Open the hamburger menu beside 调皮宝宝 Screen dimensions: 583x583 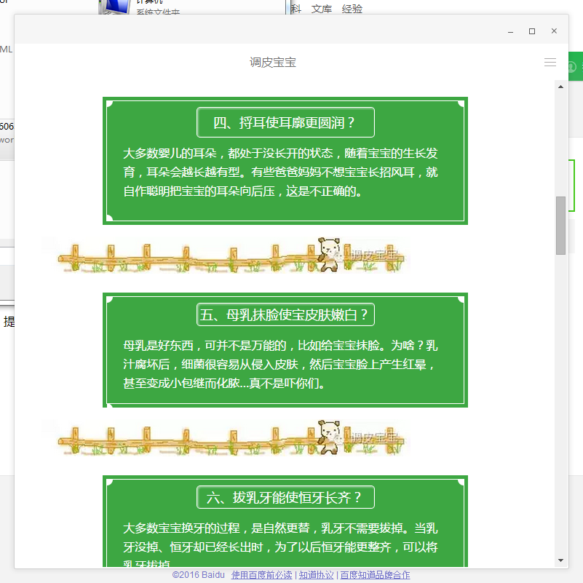point(550,63)
